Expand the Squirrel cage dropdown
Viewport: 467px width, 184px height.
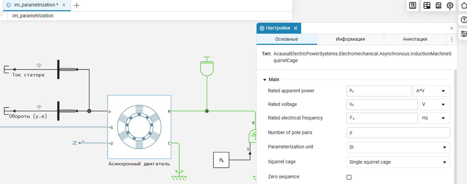(398, 162)
